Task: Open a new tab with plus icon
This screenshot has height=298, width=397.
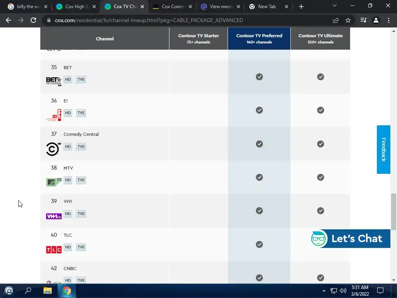Action: click(301, 7)
